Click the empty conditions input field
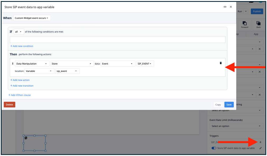Image resolution: width=267 pixels, height=156 pixels. pyautogui.click(x=117, y=40)
